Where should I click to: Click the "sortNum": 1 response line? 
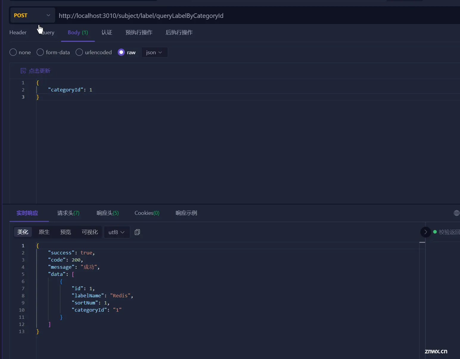91,303
